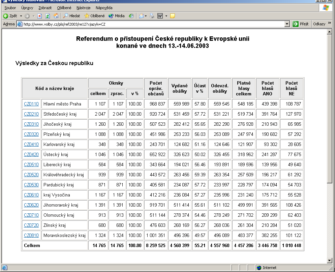Refresh the page with the green arrows icon
Screen dimensions: 335x272
coord(48,16)
